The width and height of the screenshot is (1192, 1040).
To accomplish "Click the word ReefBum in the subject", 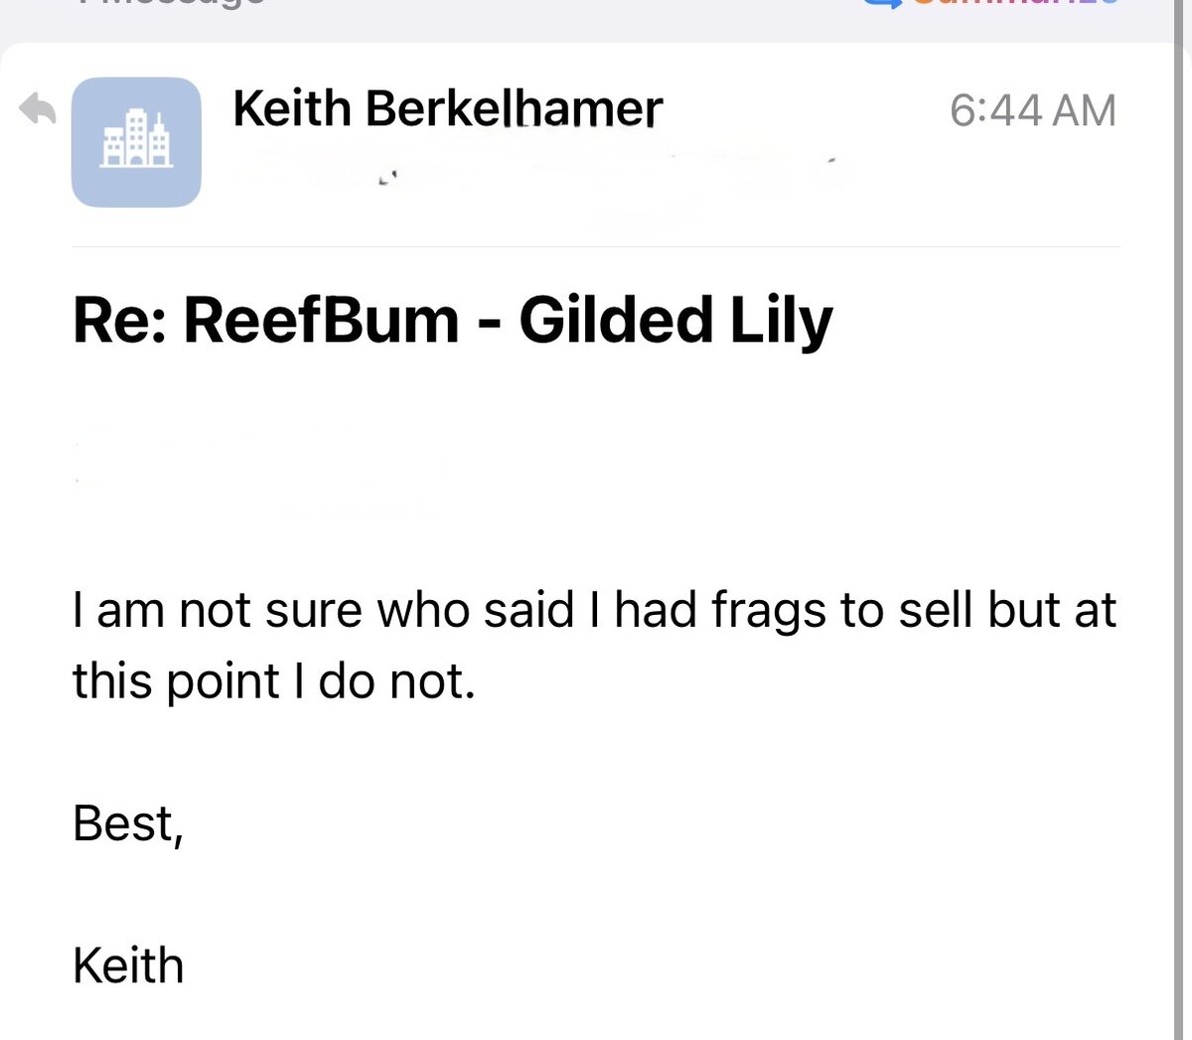I will [322, 321].
